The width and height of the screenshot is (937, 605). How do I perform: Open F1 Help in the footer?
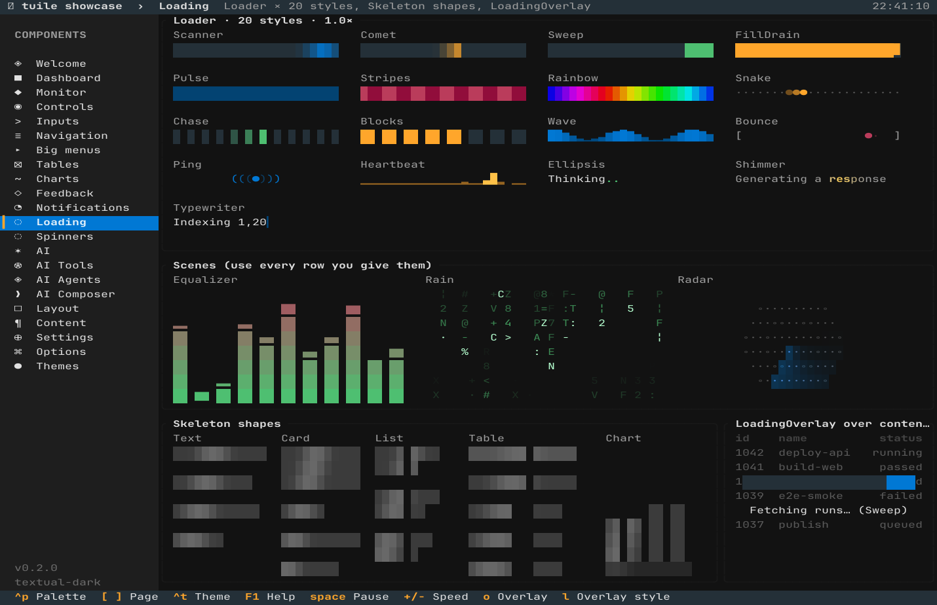pos(270,596)
